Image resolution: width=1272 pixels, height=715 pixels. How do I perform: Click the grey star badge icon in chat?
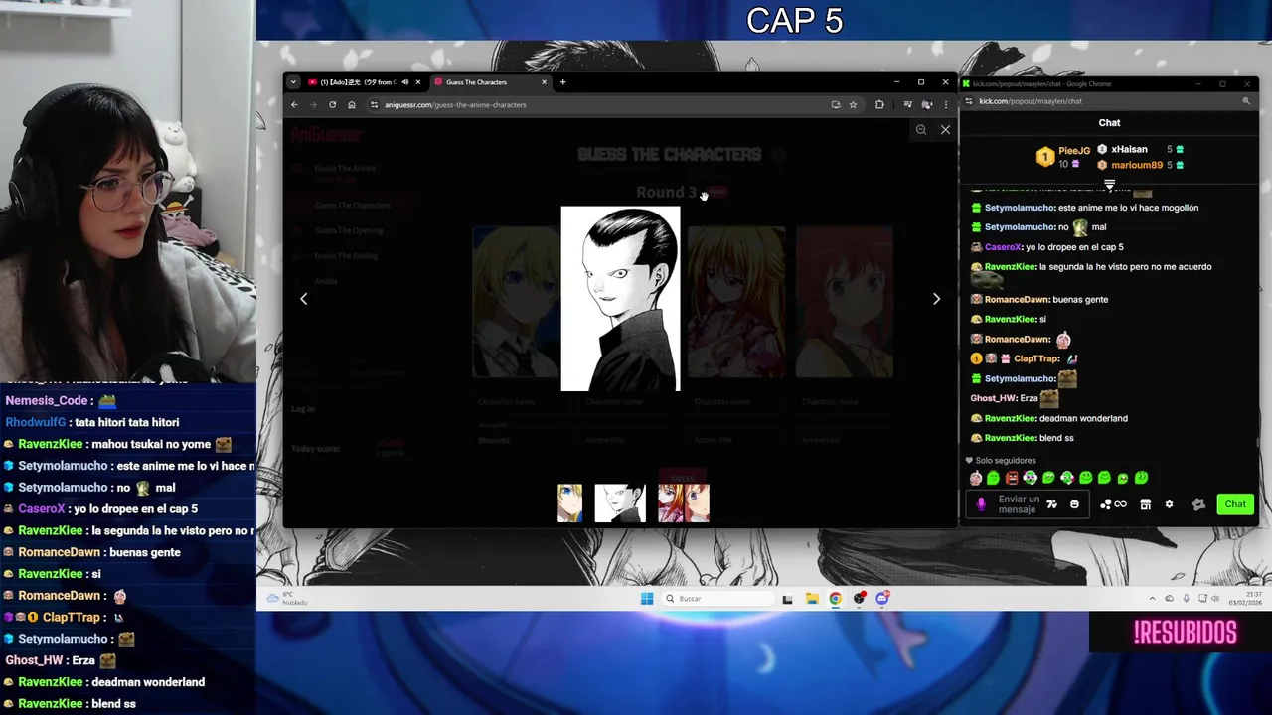click(x=1198, y=504)
